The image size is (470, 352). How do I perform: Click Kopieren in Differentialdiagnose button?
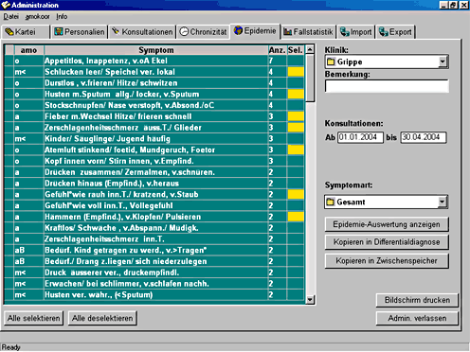[x=387, y=242]
